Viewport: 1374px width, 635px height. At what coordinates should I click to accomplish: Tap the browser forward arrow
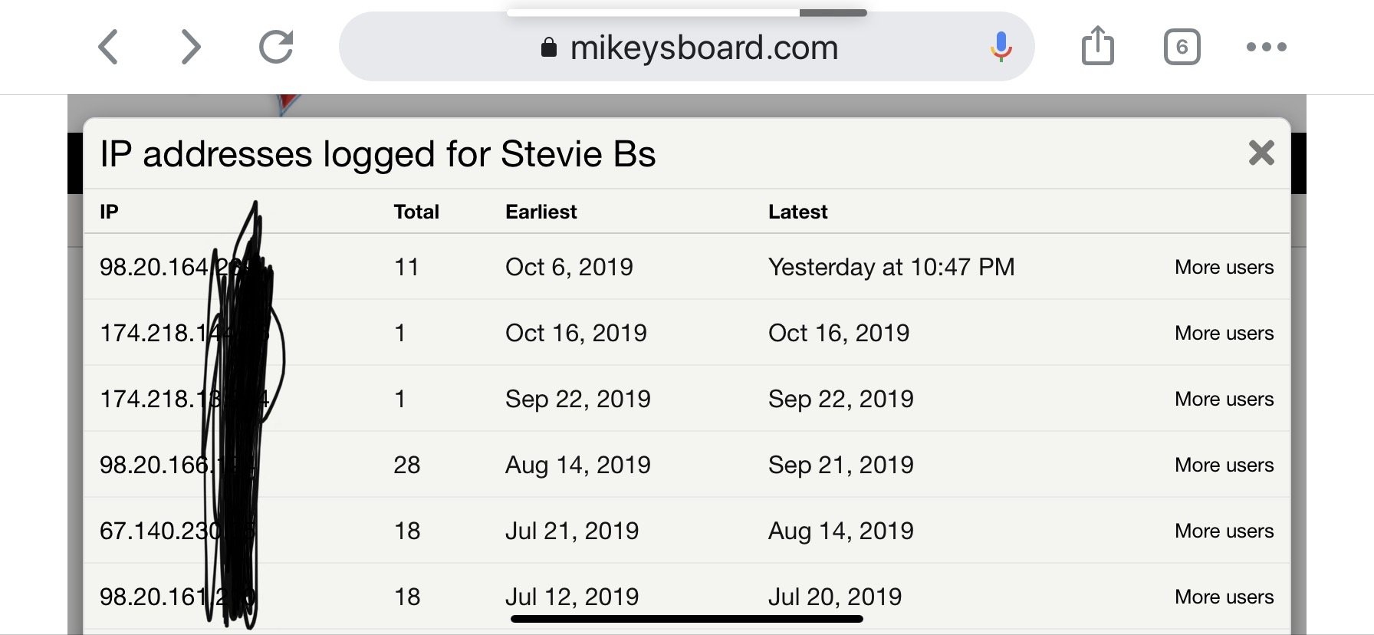click(x=190, y=47)
